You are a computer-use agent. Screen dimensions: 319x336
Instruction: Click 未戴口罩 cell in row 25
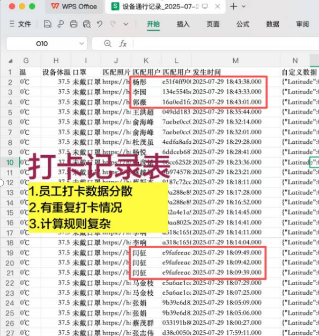pyautogui.click(x=86, y=313)
